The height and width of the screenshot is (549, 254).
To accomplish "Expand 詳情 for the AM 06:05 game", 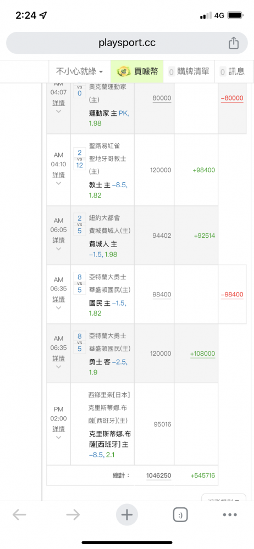I will pos(59,240).
